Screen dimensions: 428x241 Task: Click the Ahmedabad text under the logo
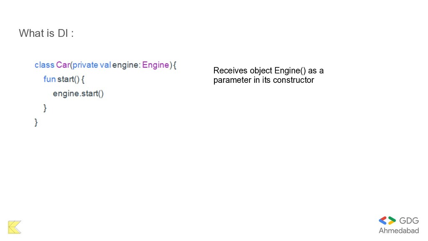(x=398, y=231)
